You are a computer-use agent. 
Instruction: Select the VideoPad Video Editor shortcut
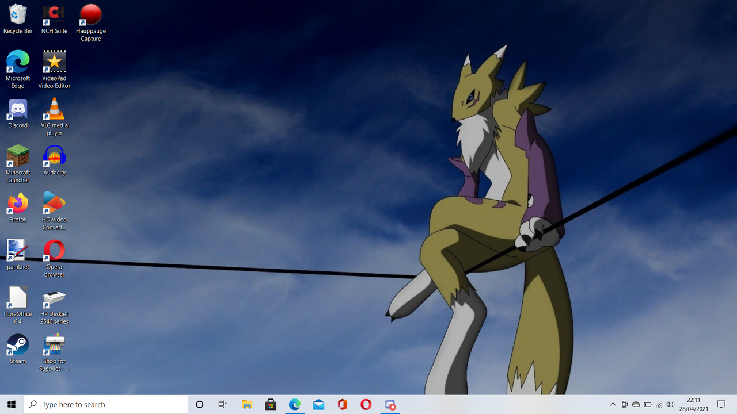click(x=54, y=70)
